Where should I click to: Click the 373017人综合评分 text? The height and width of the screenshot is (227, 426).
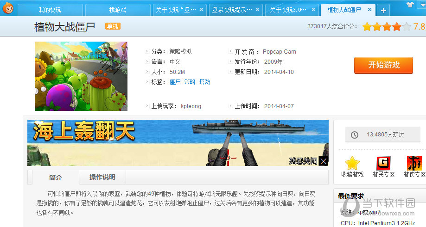(332, 26)
